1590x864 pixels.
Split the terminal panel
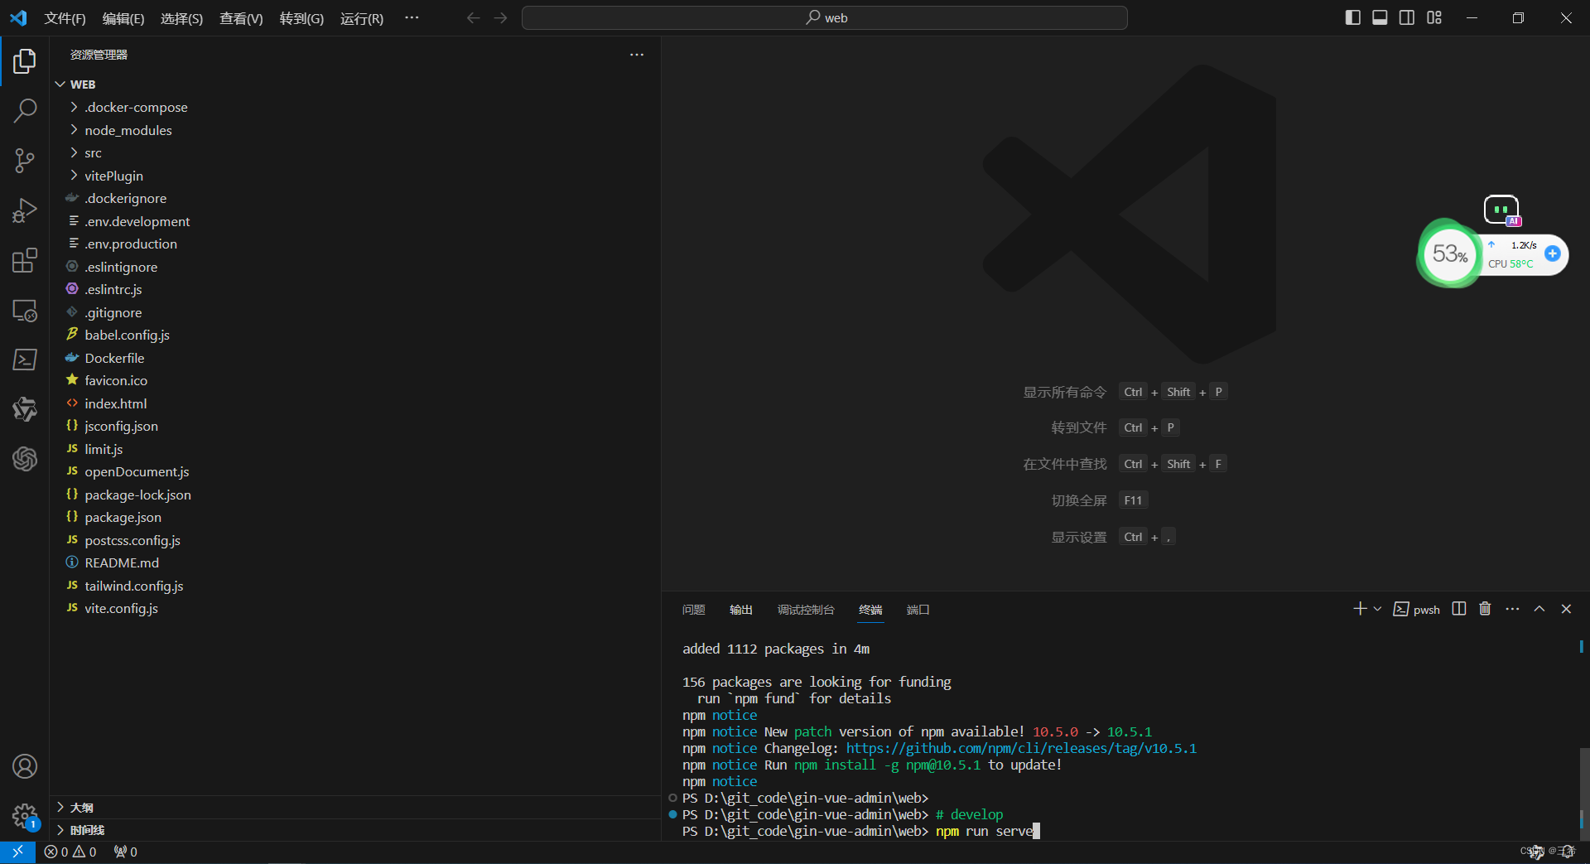(x=1458, y=609)
